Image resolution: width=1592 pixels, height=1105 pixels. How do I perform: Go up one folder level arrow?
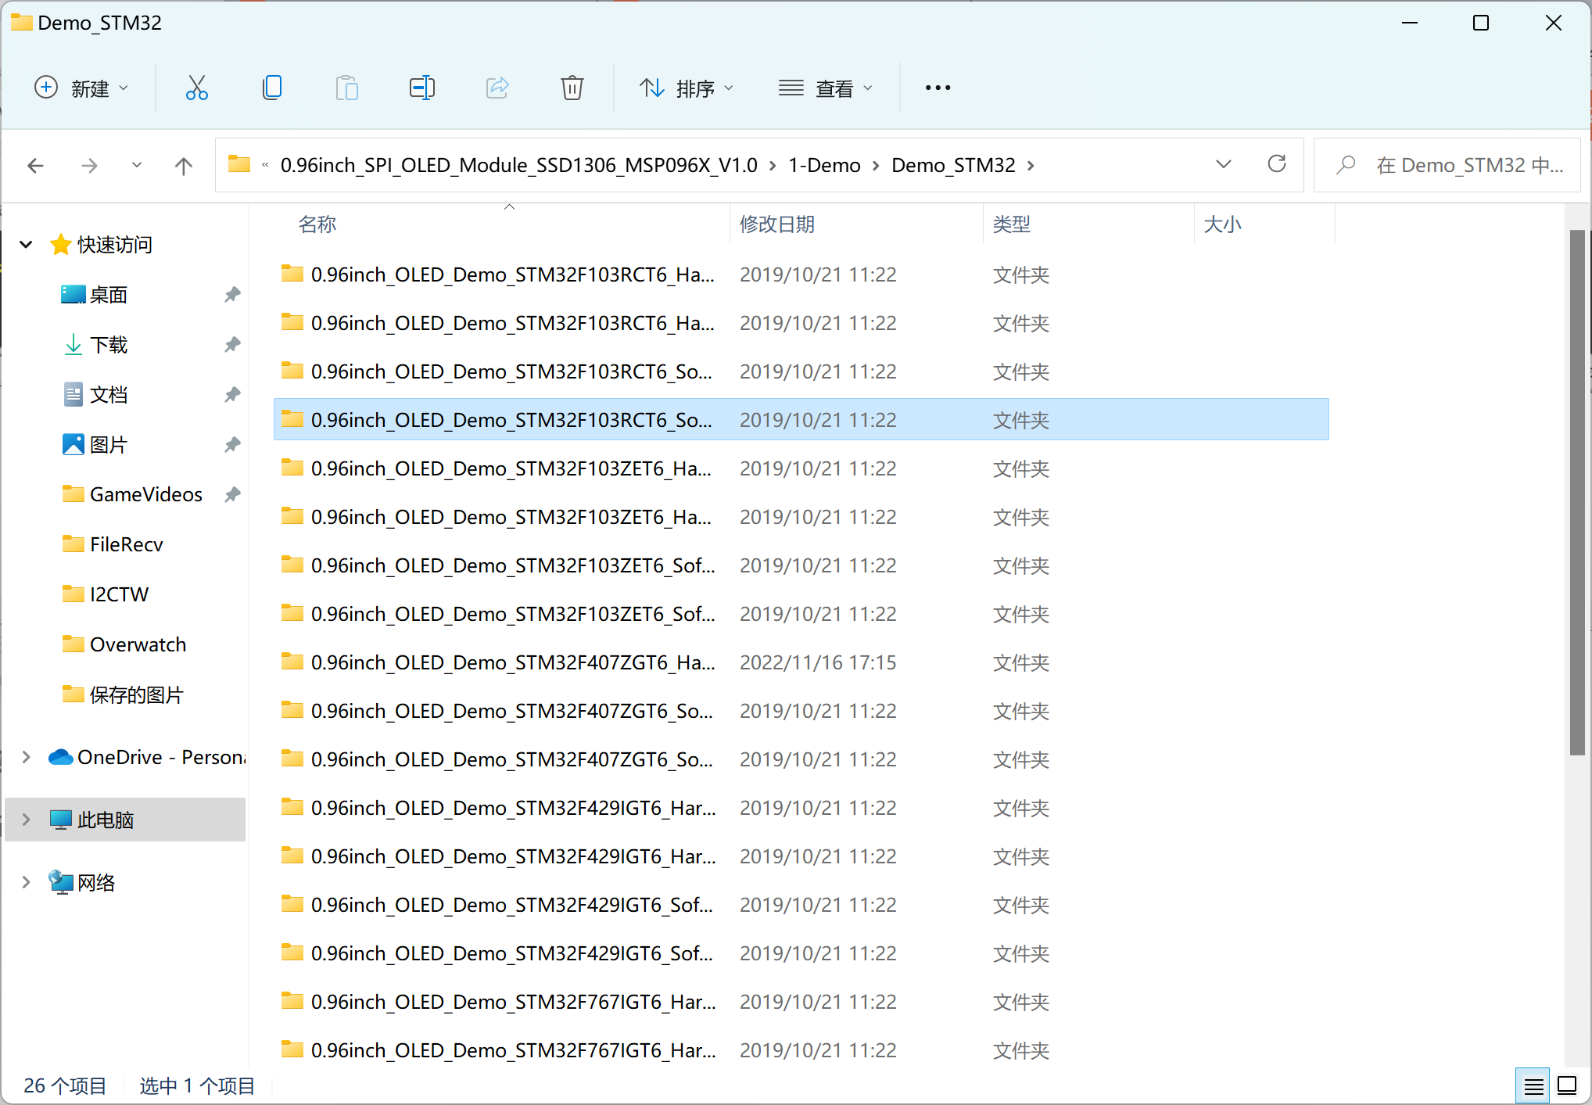click(183, 166)
